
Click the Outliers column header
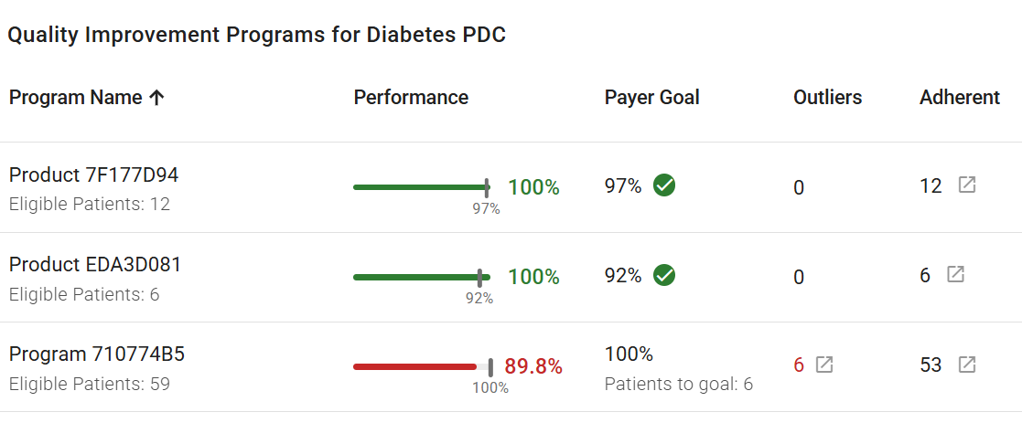[x=828, y=98]
